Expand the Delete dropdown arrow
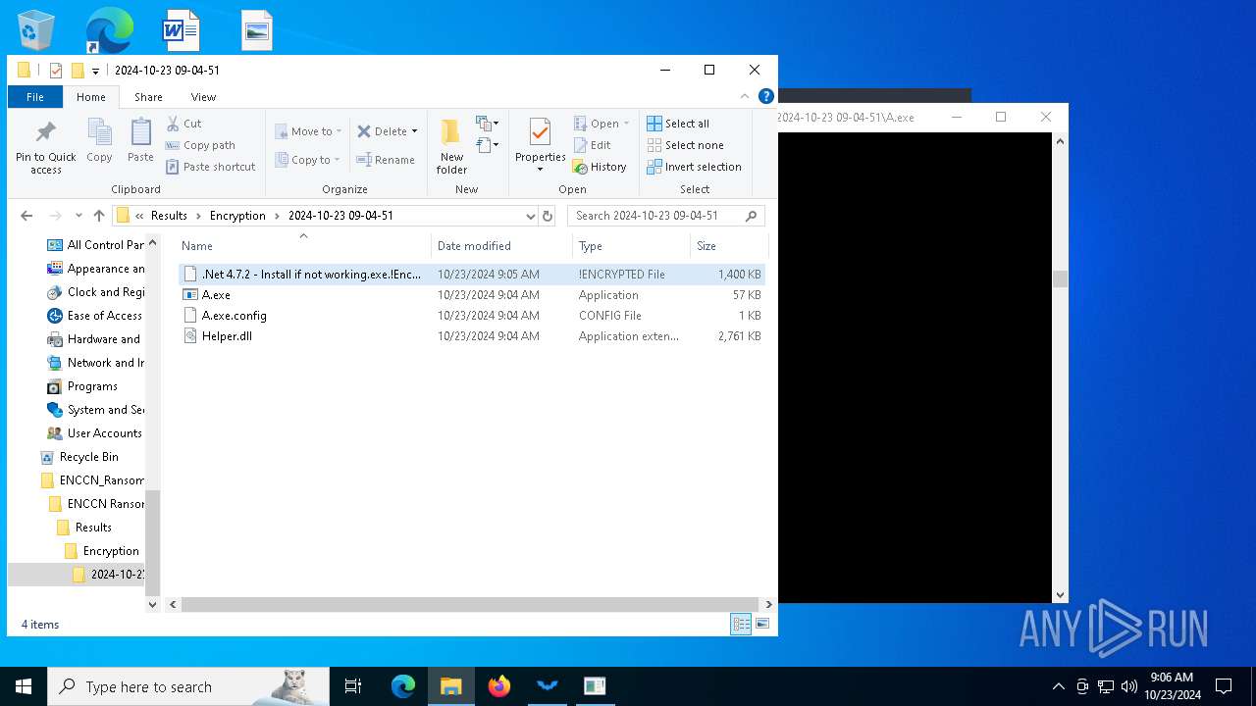This screenshot has height=706, width=1256. [x=414, y=131]
